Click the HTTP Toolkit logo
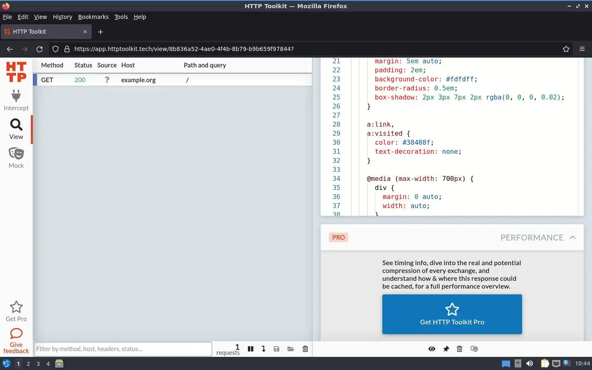 pos(16,72)
